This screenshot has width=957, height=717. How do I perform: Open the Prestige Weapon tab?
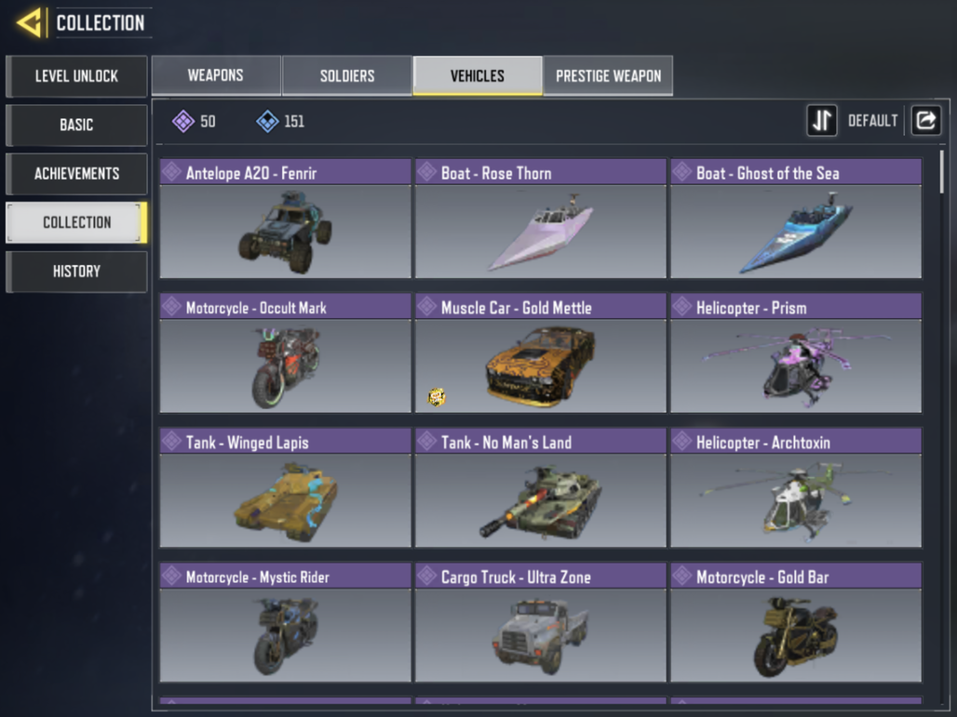pyautogui.click(x=608, y=75)
